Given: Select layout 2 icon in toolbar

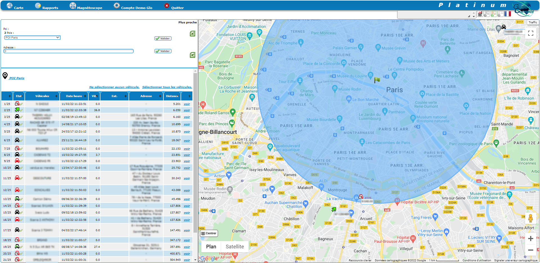Looking at the screenshot, I should tap(494, 14).
